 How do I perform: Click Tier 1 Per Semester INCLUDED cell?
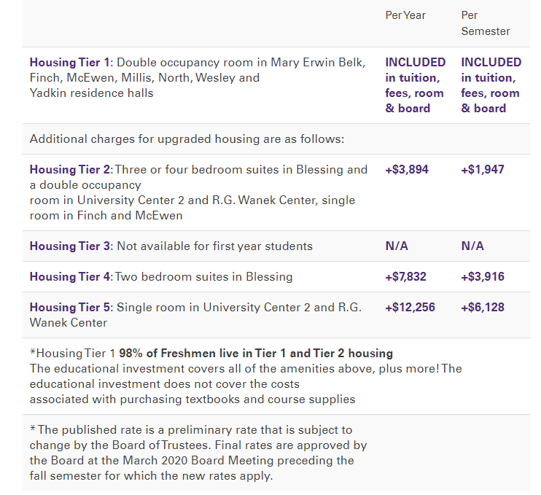pos(491,85)
